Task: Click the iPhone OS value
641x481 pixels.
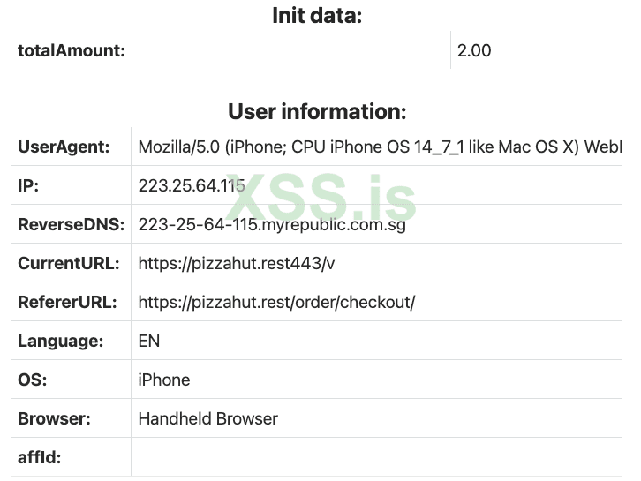Action: point(164,380)
